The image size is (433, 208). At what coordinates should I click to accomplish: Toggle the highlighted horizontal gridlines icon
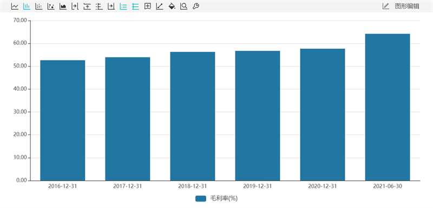pyautogui.click(x=135, y=6)
